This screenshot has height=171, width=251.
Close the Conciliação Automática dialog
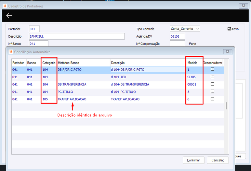click(227, 52)
